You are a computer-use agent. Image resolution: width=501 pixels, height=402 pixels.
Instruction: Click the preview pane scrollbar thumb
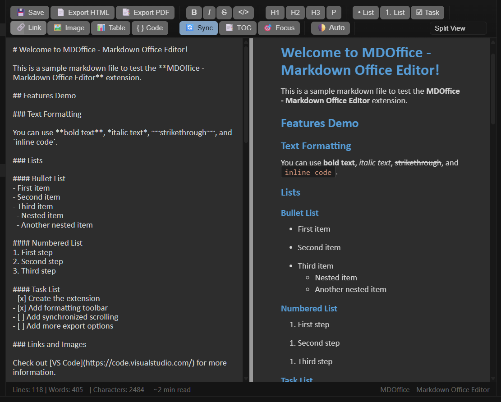point(493,89)
